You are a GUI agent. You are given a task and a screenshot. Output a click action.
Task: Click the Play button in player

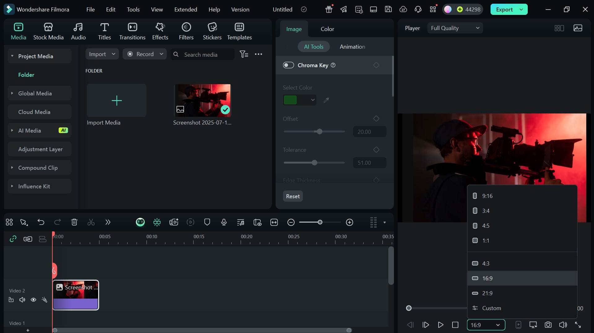pyautogui.click(x=440, y=325)
